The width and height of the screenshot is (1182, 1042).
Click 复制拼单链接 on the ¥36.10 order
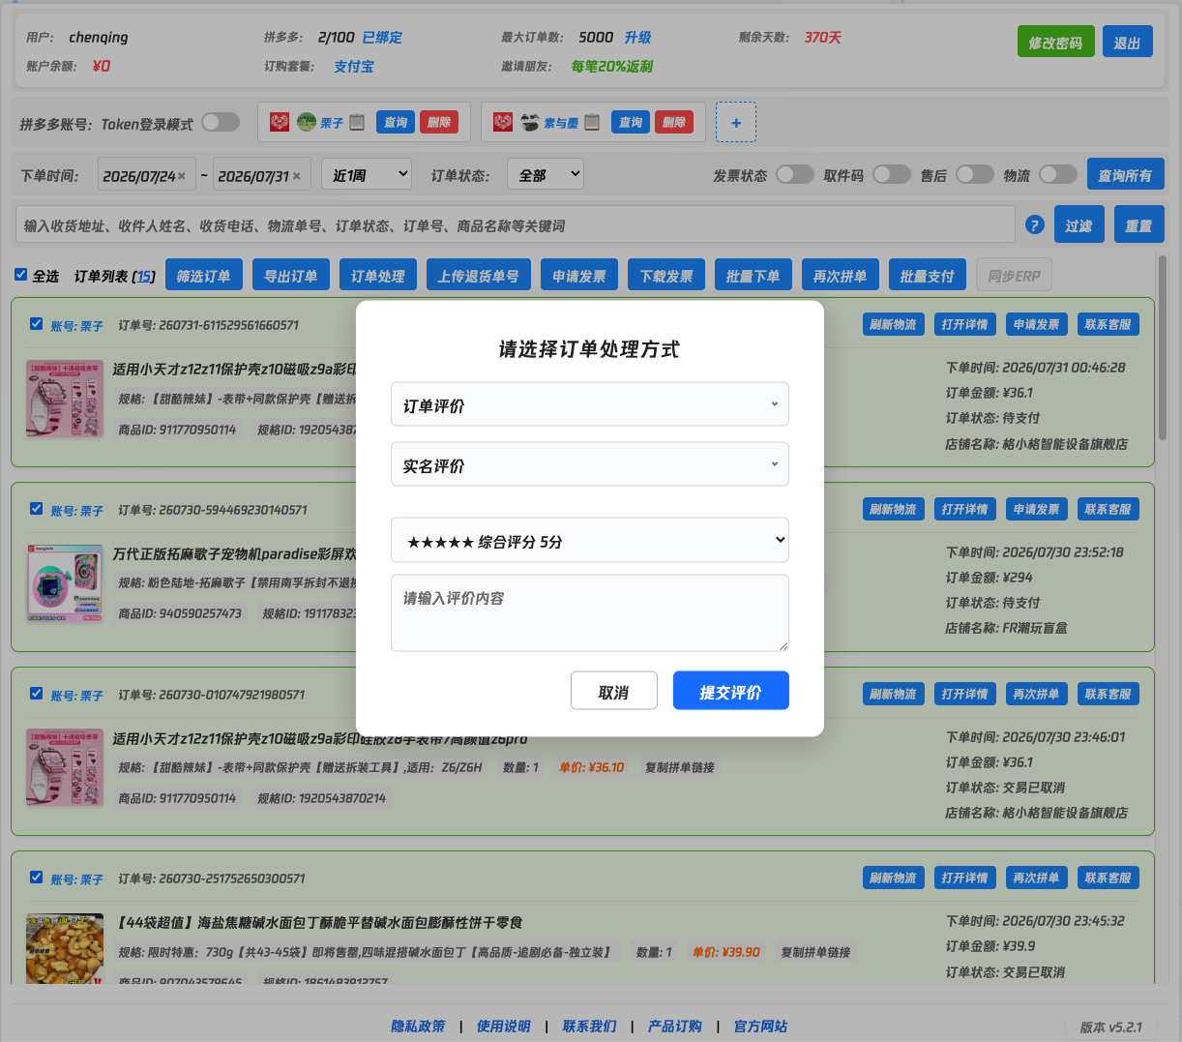680,767
